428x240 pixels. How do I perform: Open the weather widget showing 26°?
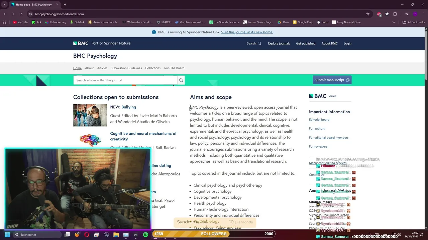click(x=77, y=234)
